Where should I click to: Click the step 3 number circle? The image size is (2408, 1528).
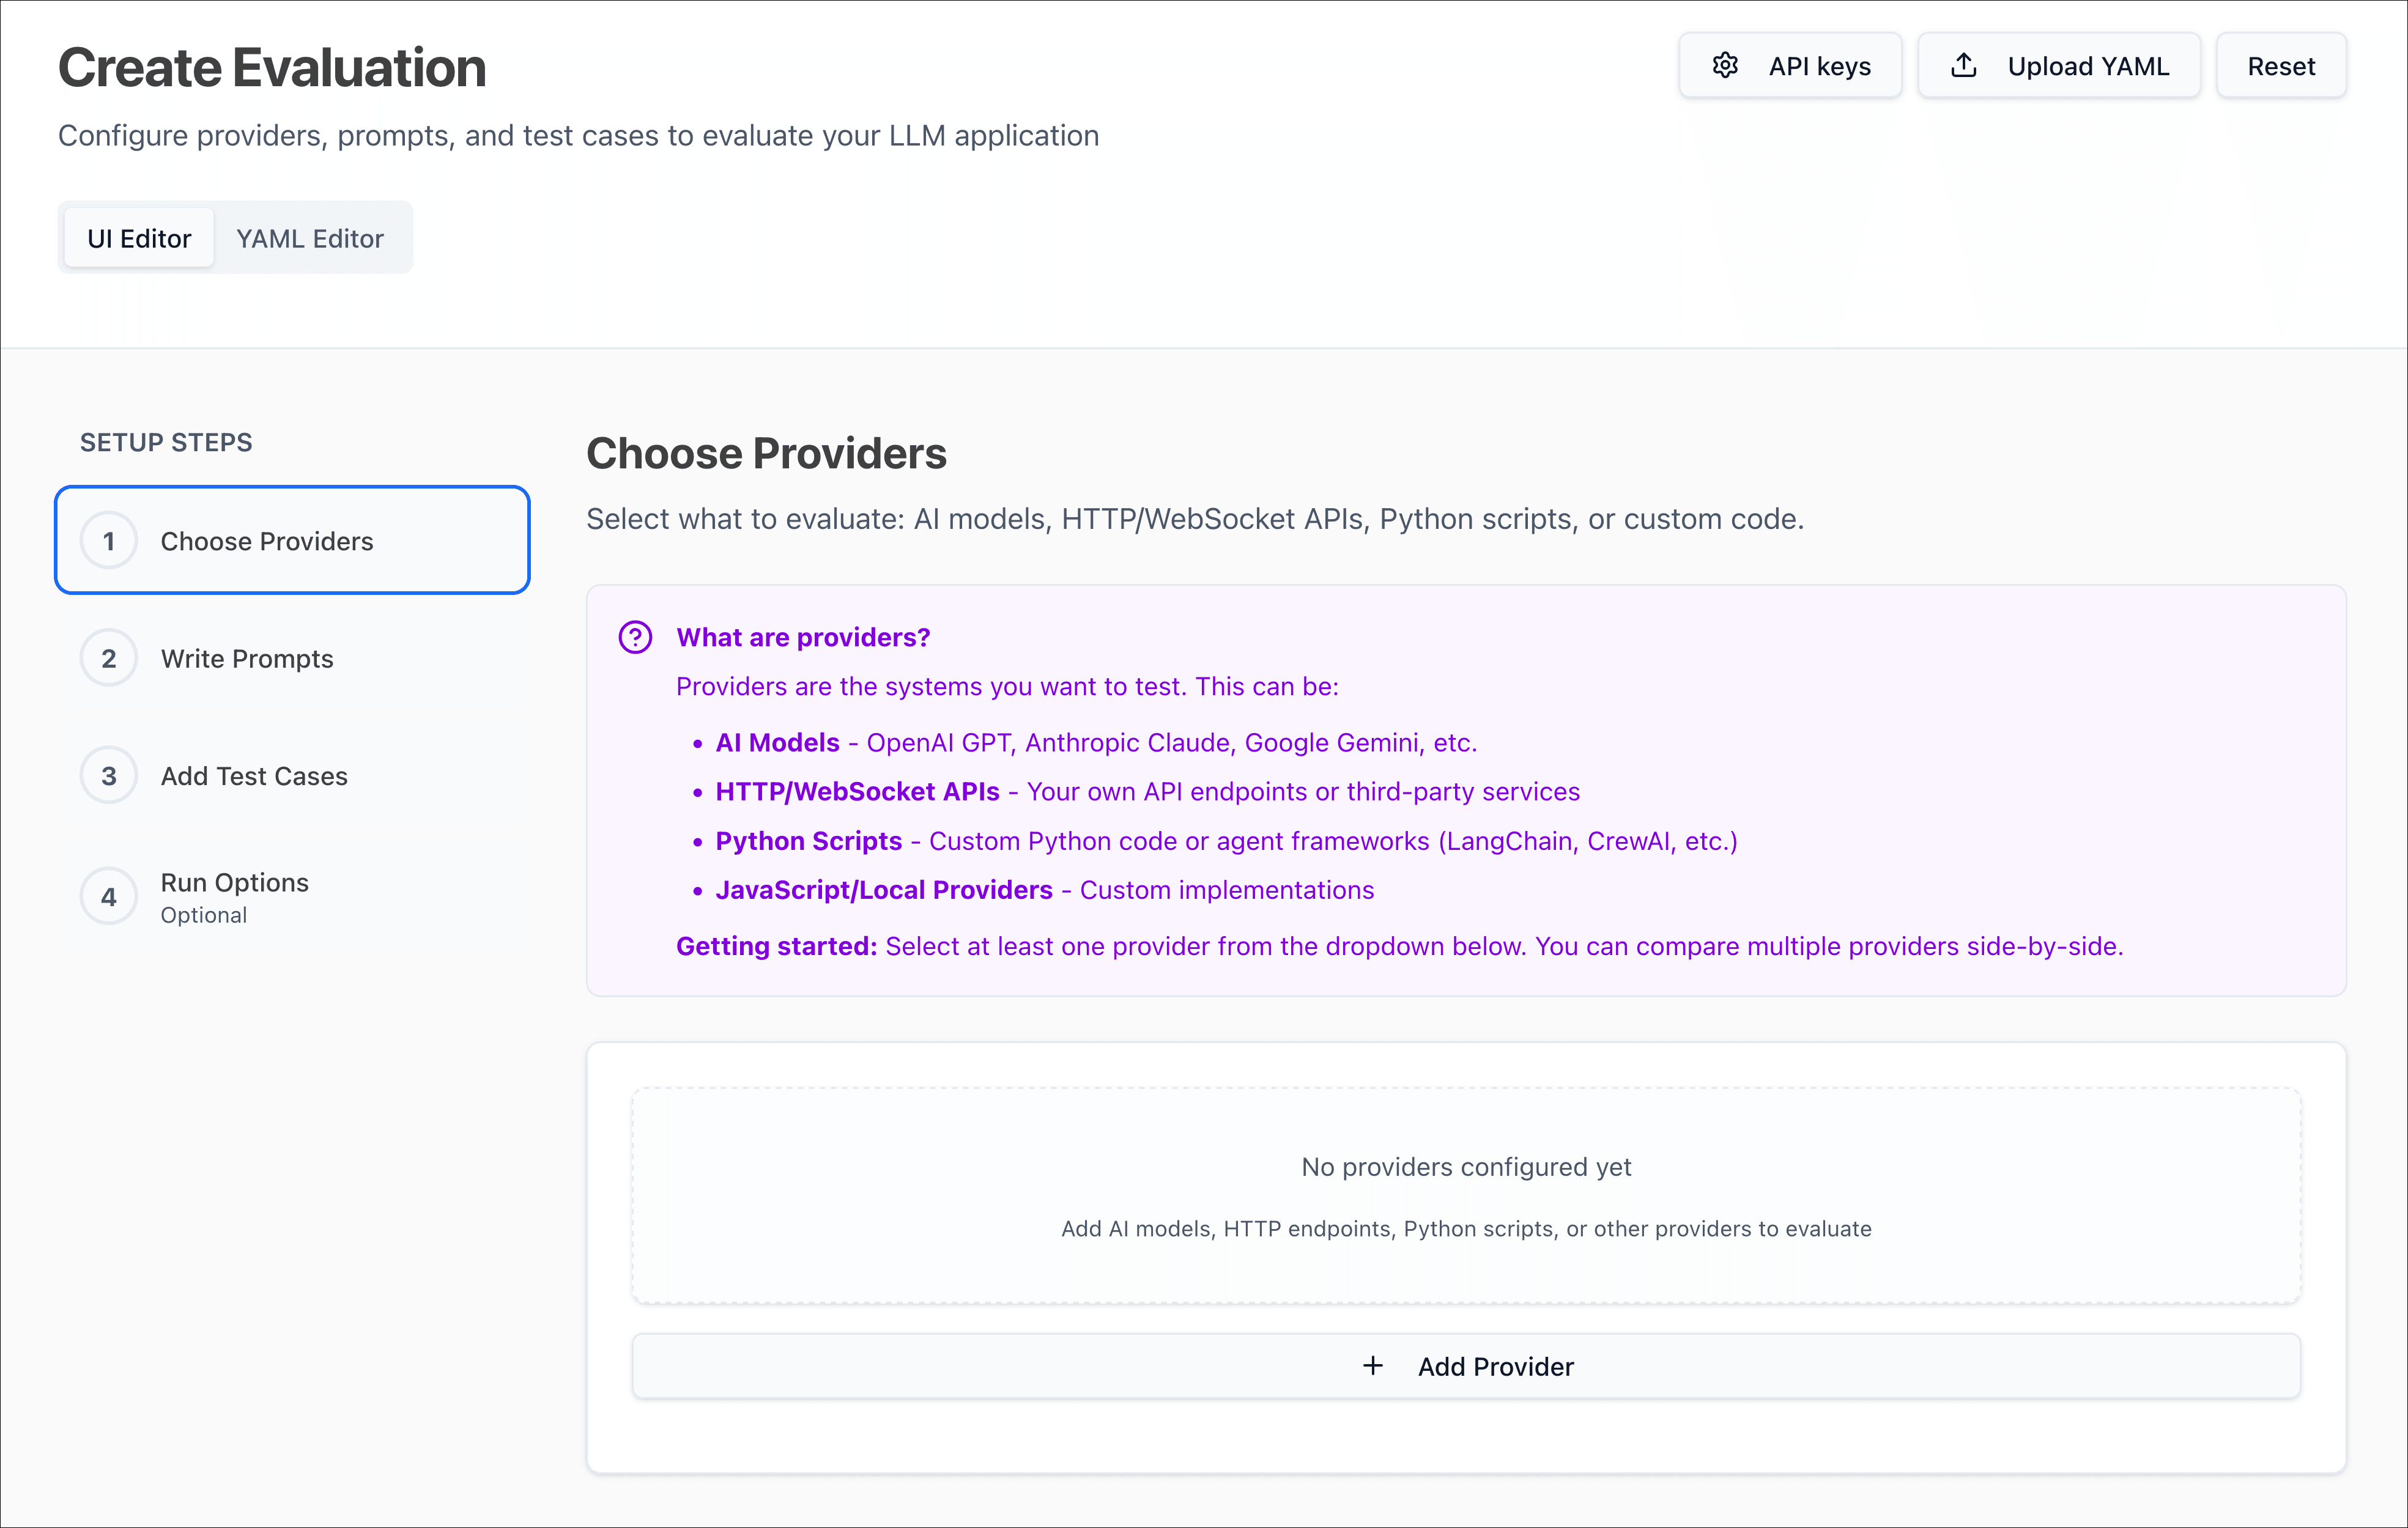(108, 775)
